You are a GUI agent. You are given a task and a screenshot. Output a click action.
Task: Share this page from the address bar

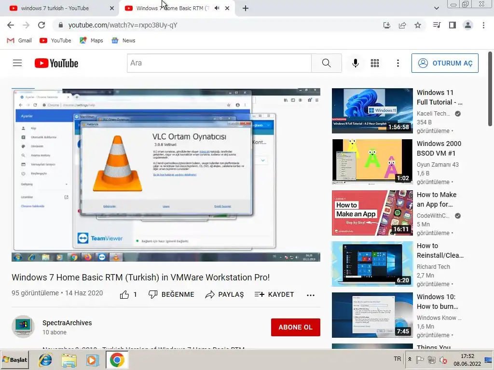pos(402,25)
